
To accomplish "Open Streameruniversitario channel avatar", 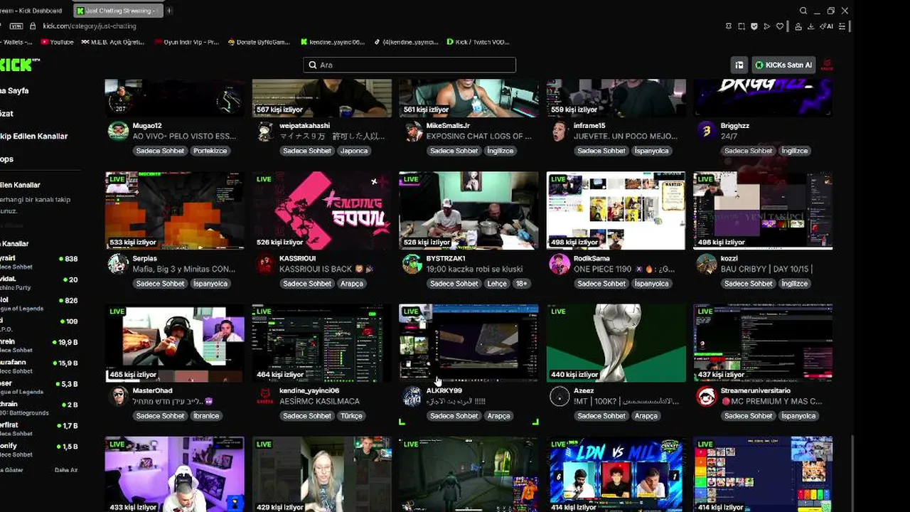I will pyautogui.click(x=707, y=396).
